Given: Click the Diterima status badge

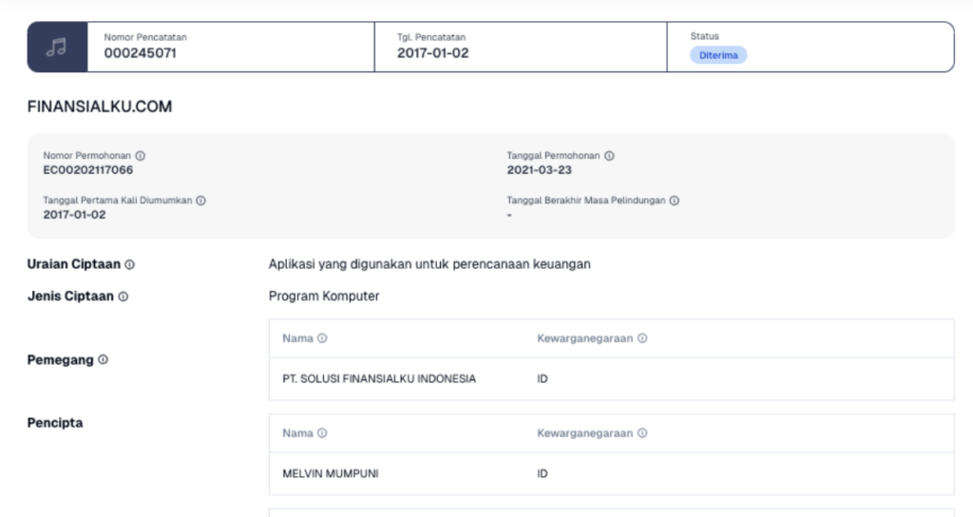Looking at the screenshot, I should (718, 55).
